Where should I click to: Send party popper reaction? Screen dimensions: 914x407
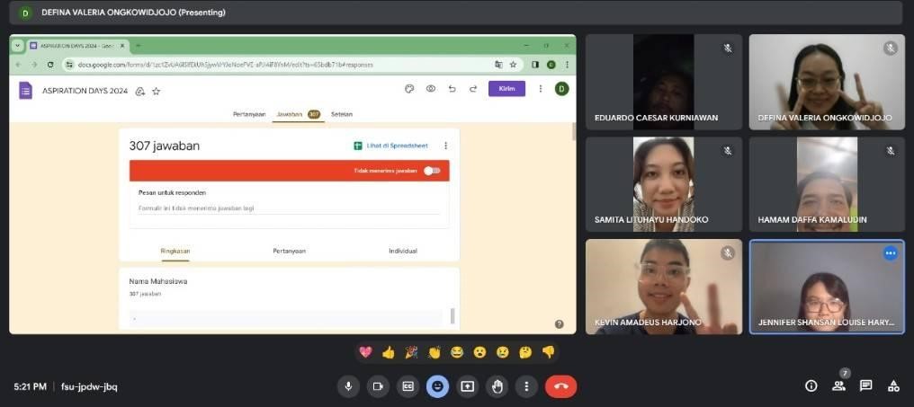coord(411,351)
